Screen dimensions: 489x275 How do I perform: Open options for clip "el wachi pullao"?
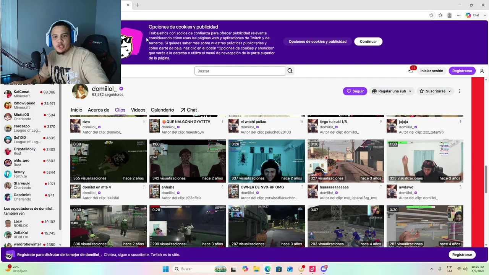point(302,121)
